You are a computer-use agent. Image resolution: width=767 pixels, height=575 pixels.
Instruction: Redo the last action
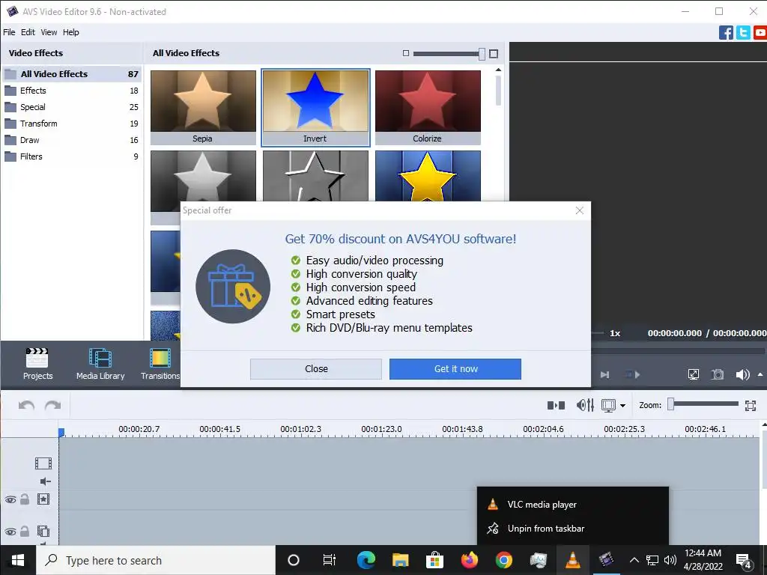[53, 405]
